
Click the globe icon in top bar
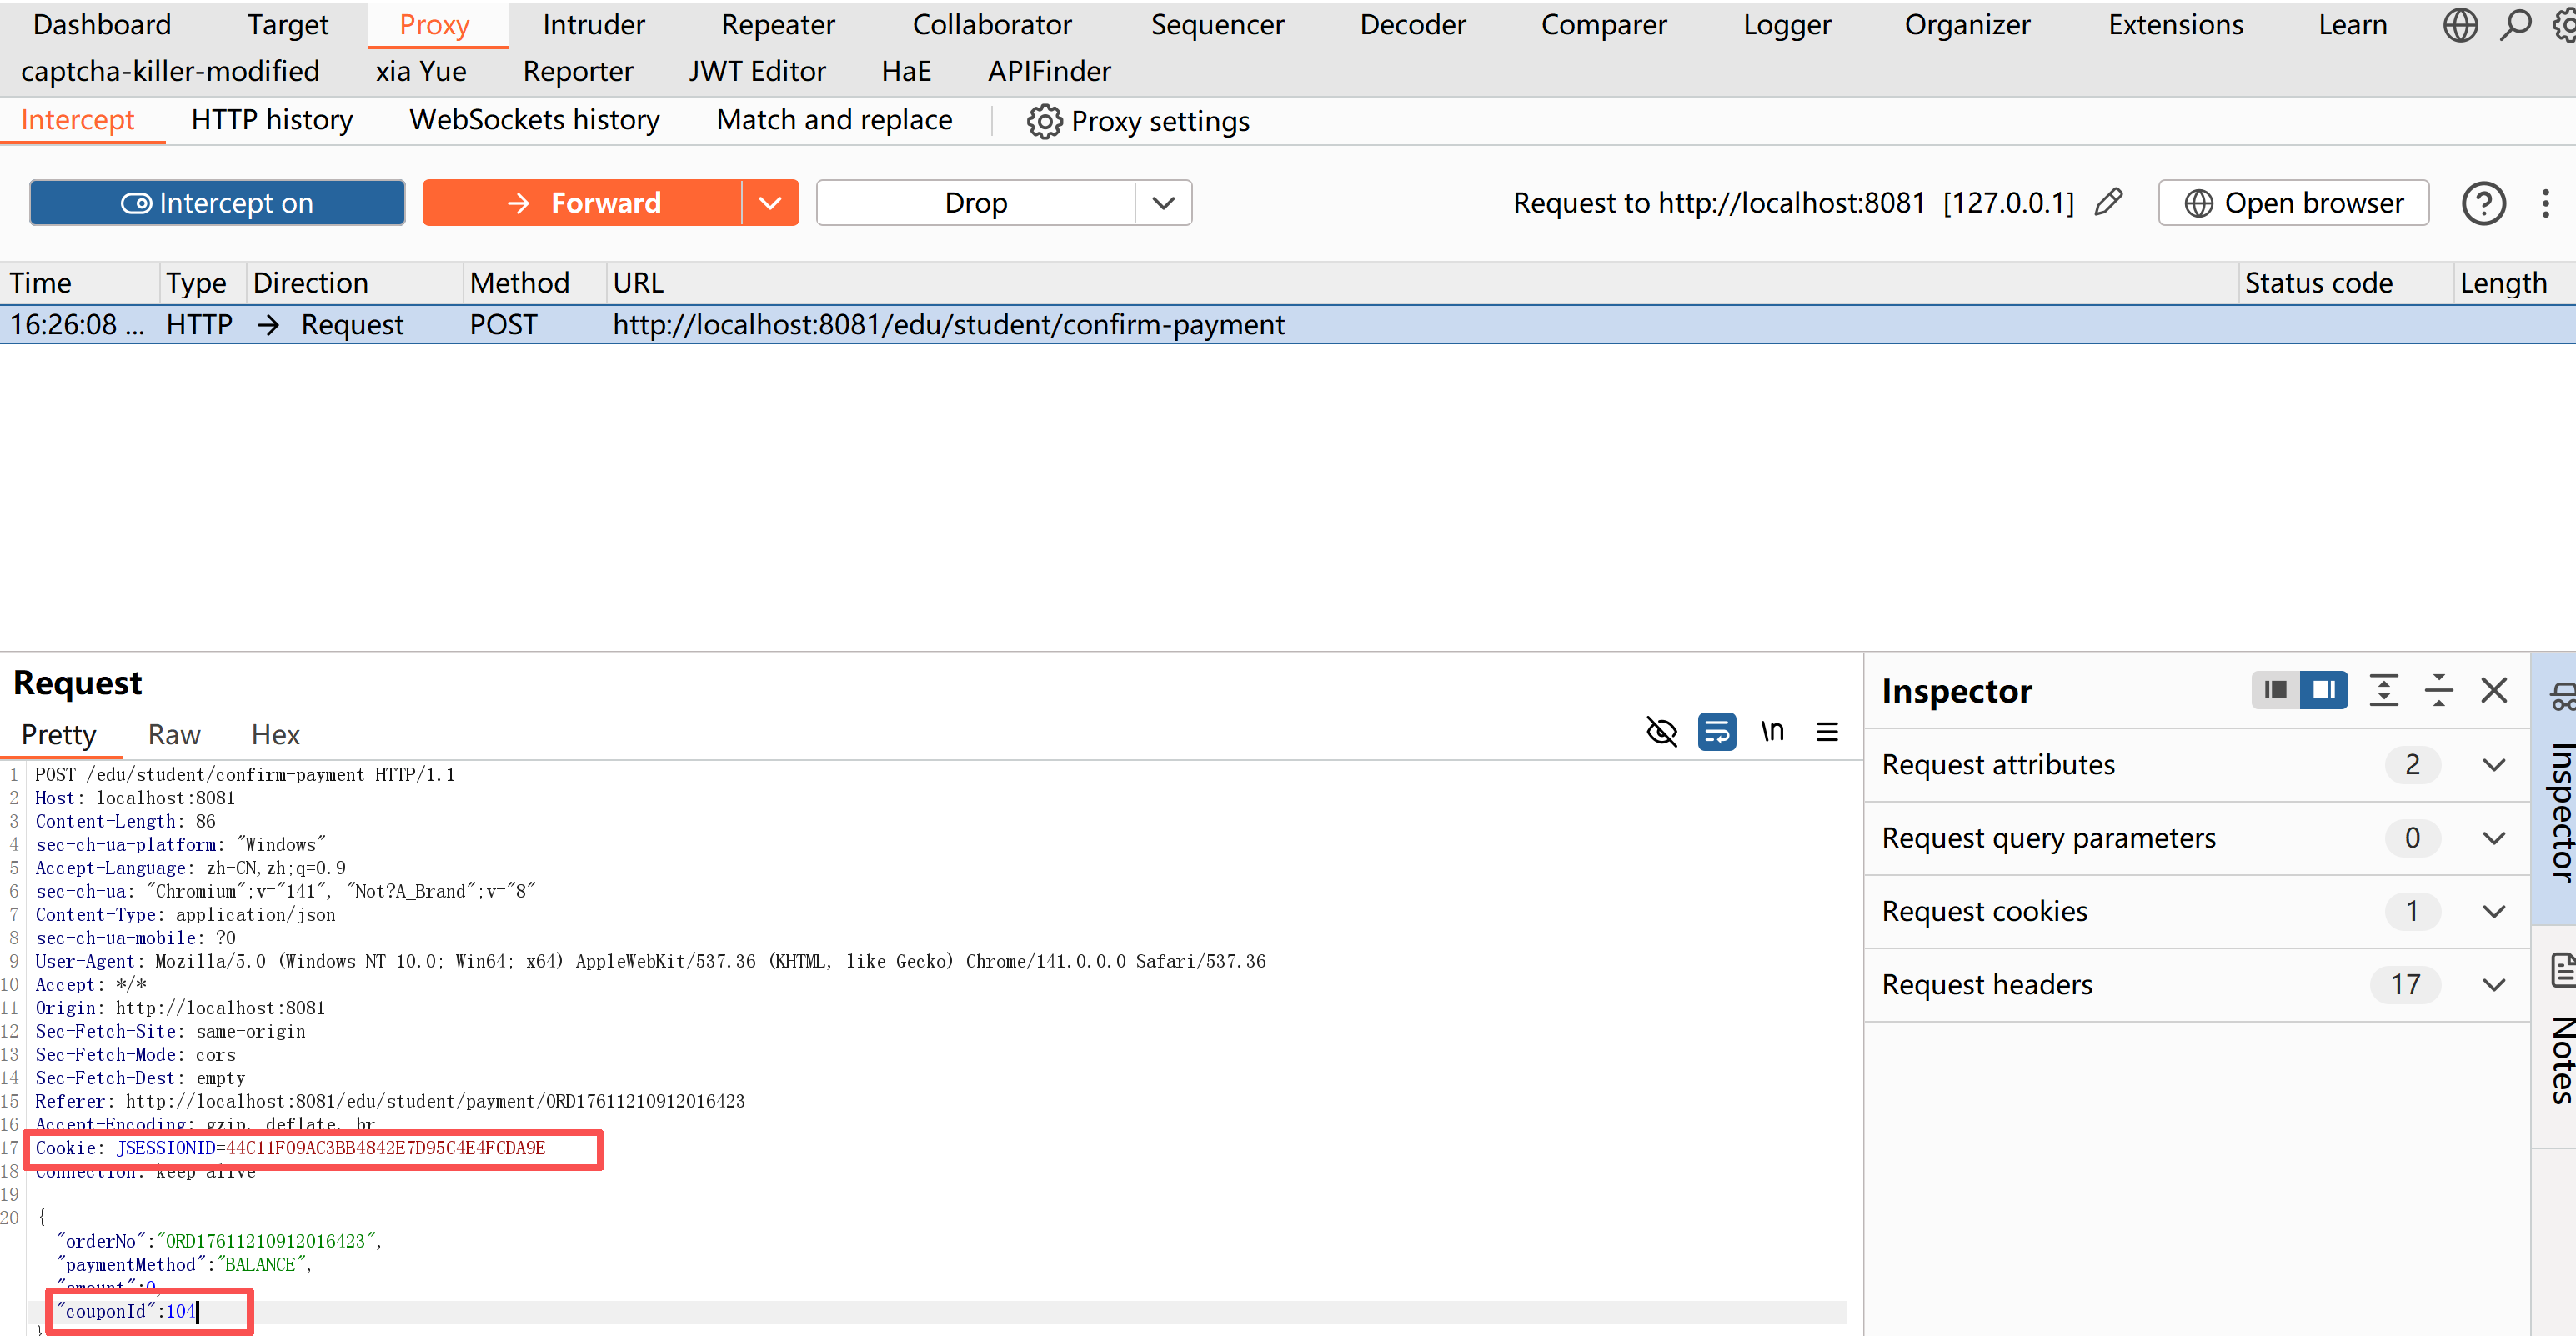[x=2460, y=24]
